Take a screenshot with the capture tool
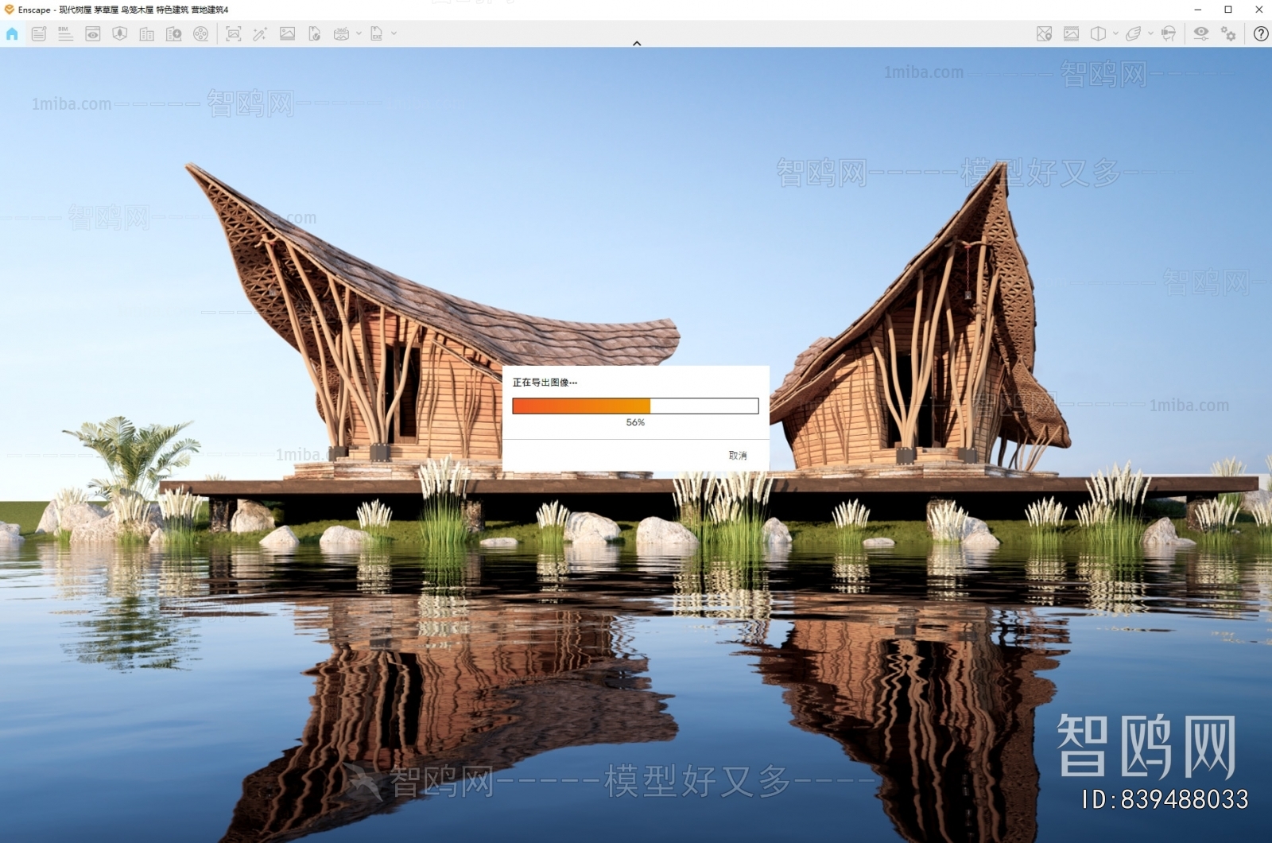The image size is (1272, 843). (235, 34)
